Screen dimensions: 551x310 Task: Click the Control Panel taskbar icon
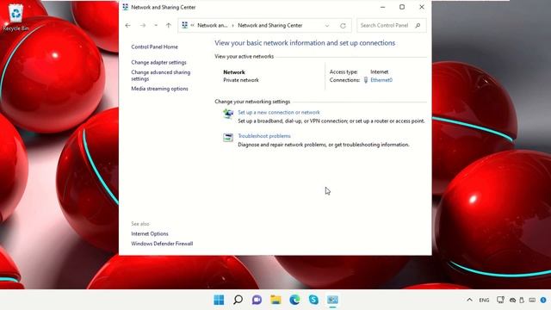[x=333, y=300]
